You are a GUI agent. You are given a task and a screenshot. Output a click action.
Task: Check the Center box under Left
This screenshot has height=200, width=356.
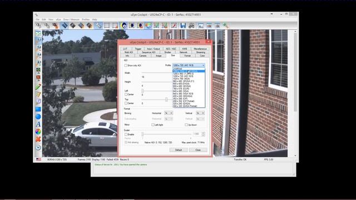coord(126,94)
